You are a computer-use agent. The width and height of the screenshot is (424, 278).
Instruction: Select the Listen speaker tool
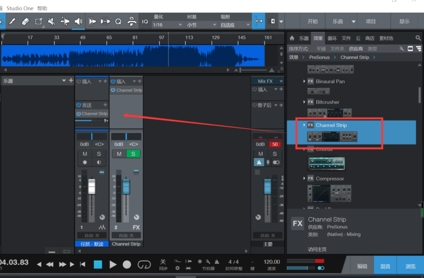(78, 22)
